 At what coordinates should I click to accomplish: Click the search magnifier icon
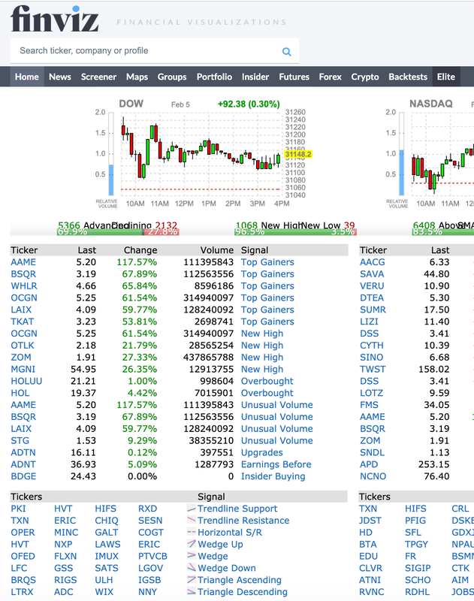(x=286, y=51)
